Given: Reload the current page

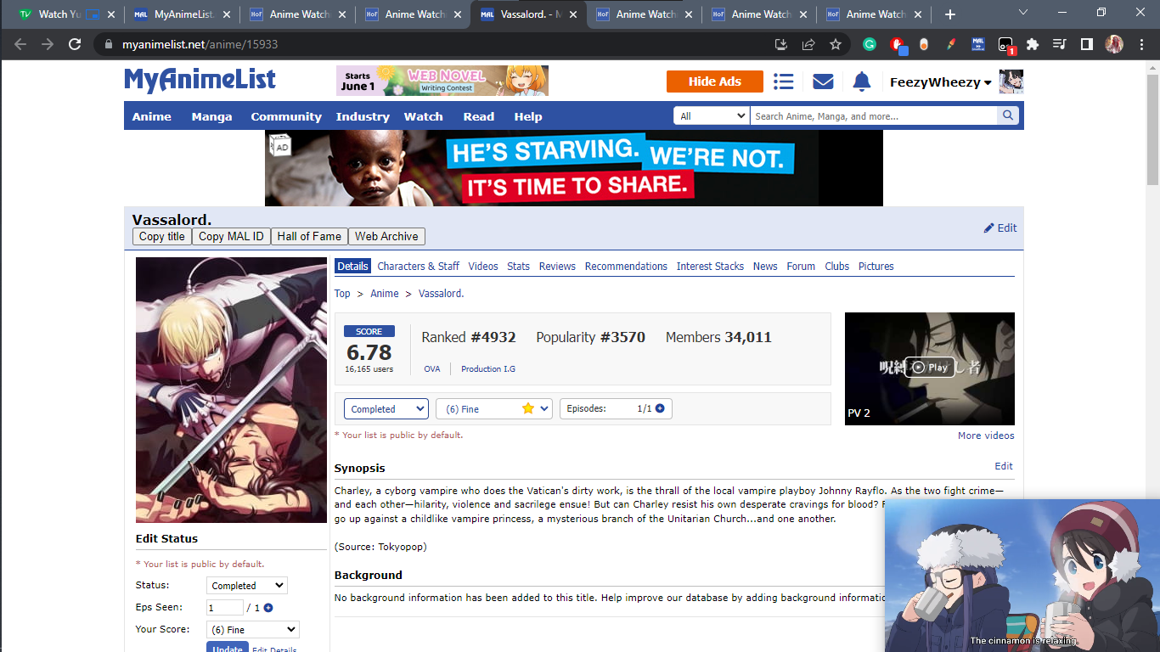Looking at the screenshot, I should tap(75, 44).
